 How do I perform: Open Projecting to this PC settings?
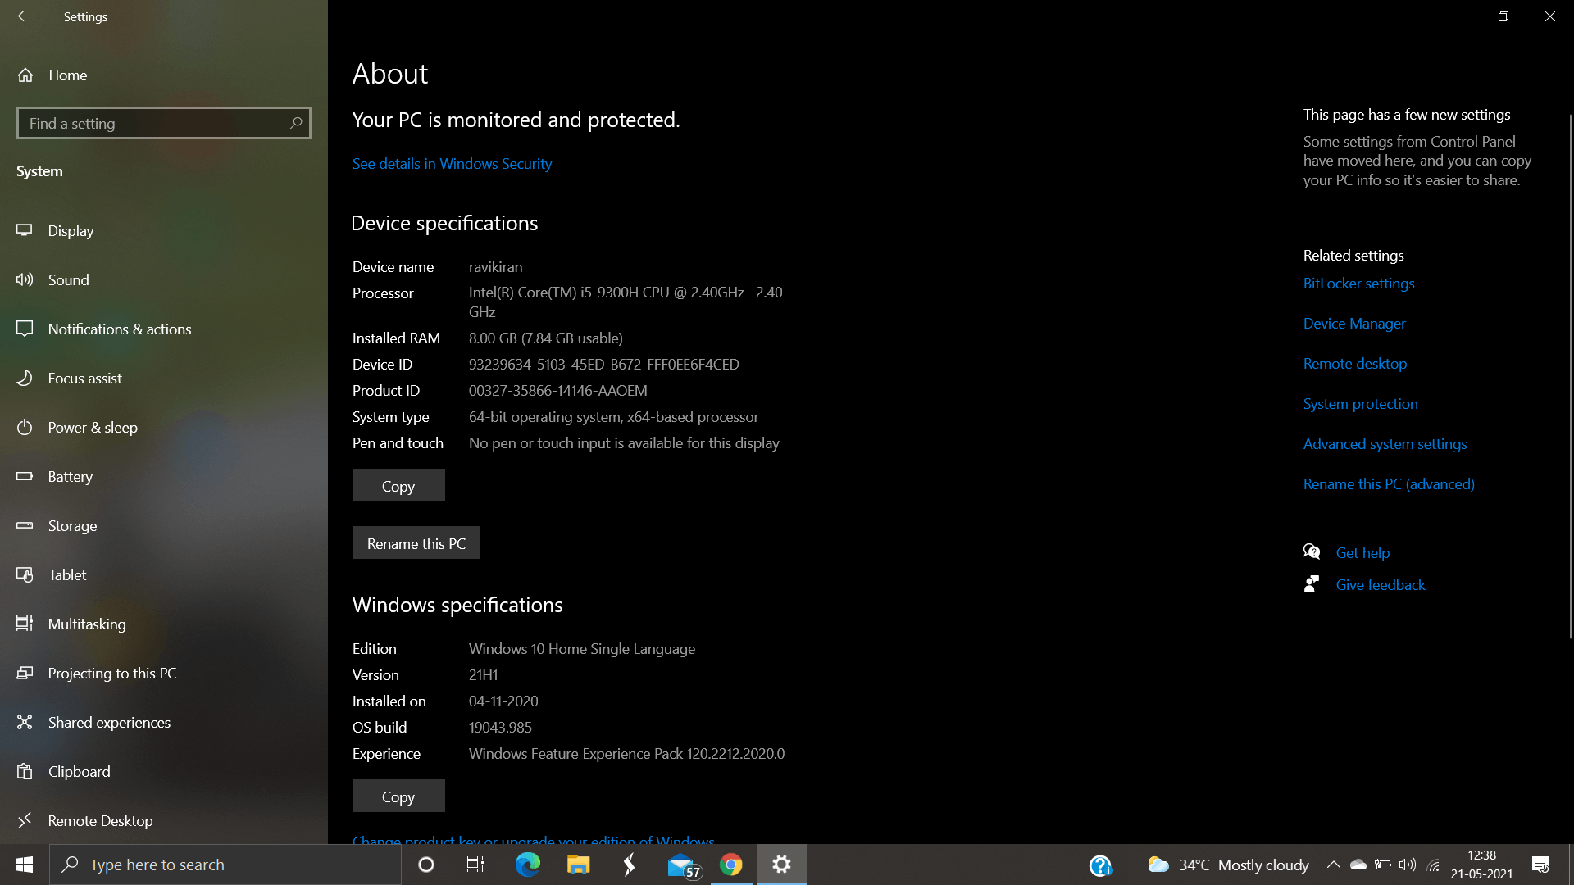[164, 673]
